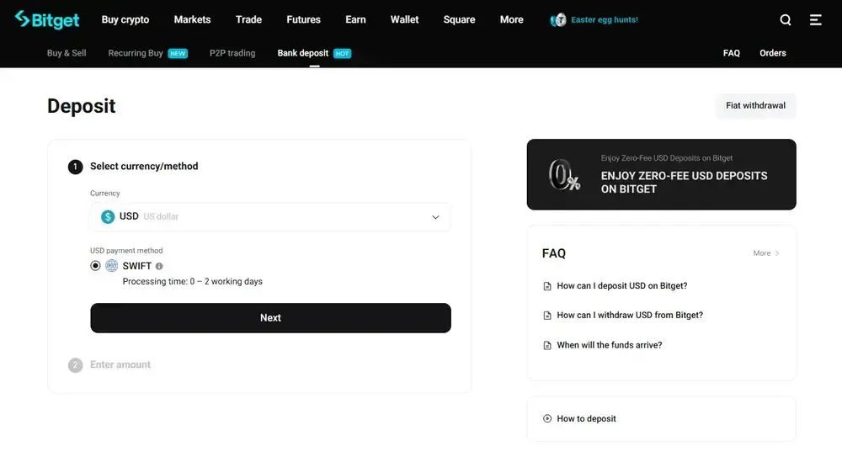The width and height of the screenshot is (842, 457).
Task: Select the SWIFT payment method radio button
Action: (95, 266)
